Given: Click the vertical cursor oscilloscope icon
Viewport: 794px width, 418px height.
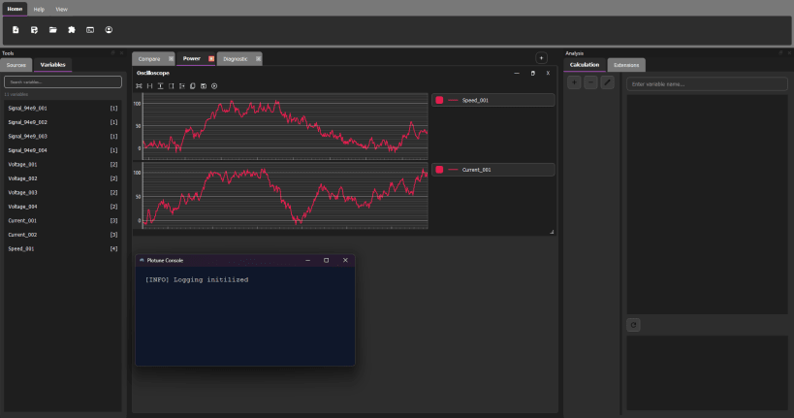Looking at the screenshot, I should click(161, 86).
